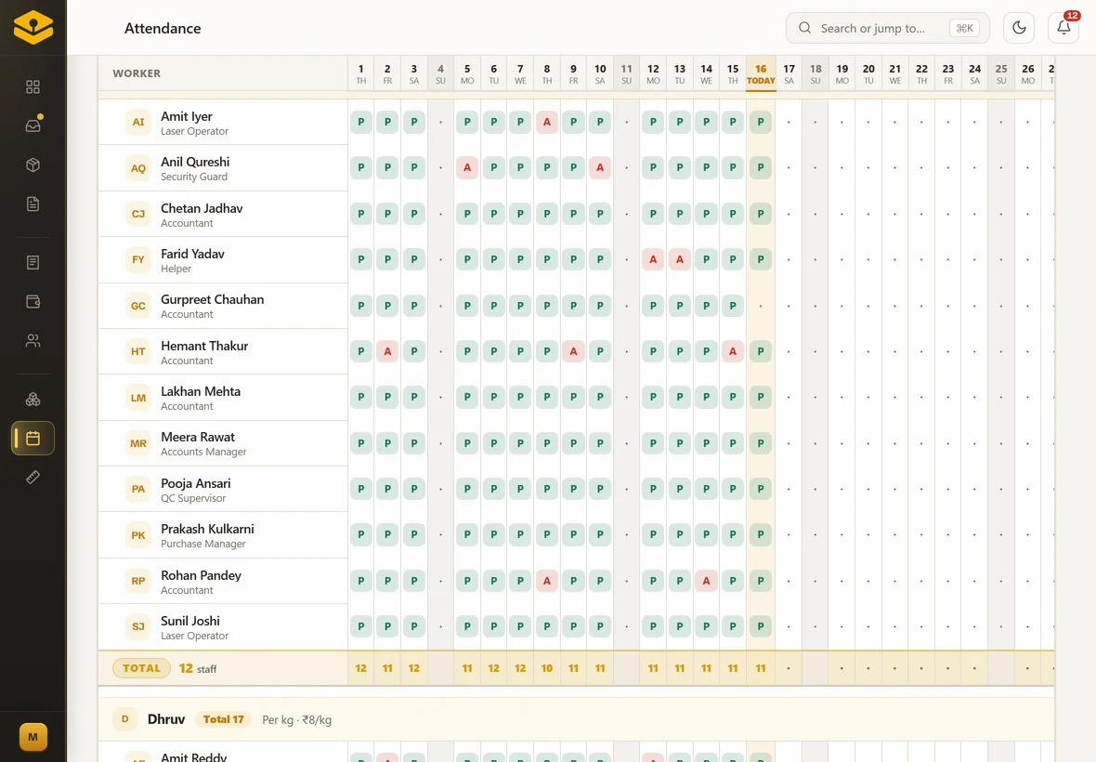The image size is (1096, 762).
Task: Select the highlighted calendar attendance icon
Action: click(x=33, y=439)
